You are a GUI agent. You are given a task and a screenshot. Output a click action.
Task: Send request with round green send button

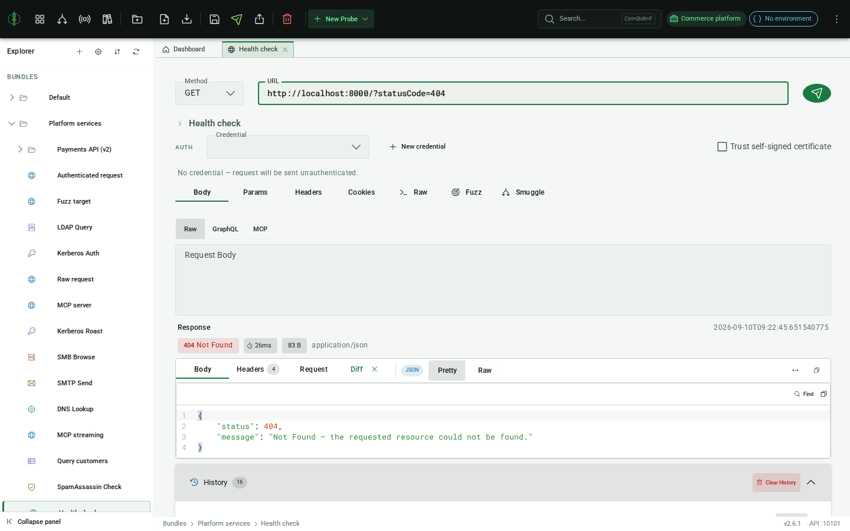pyautogui.click(x=816, y=93)
